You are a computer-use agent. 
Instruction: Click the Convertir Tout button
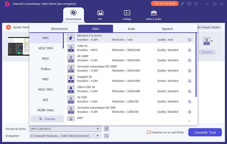205,132
